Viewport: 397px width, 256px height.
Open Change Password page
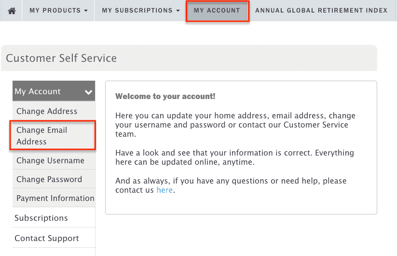coord(54,179)
